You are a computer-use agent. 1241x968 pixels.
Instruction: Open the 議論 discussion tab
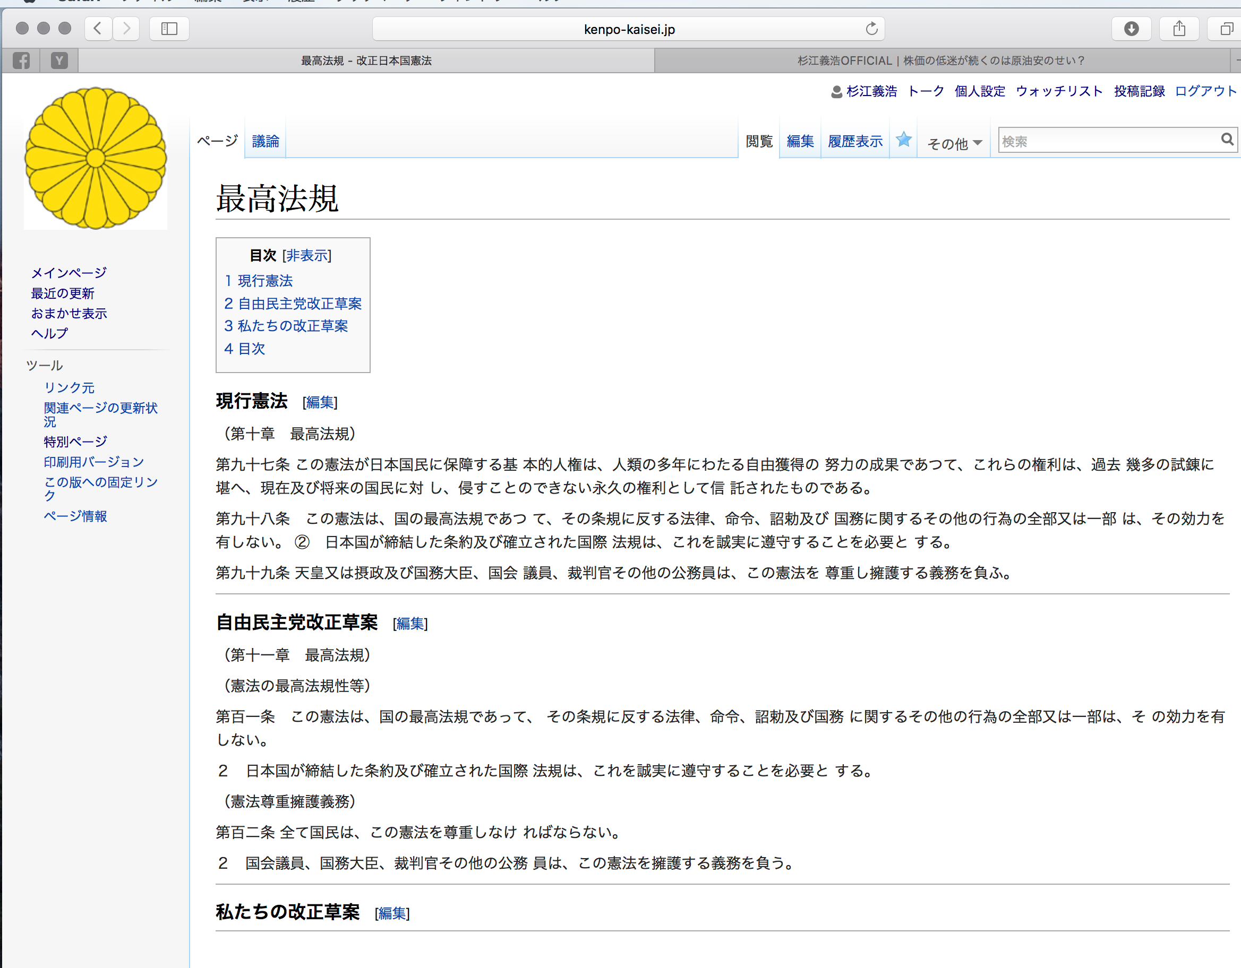coord(266,141)
